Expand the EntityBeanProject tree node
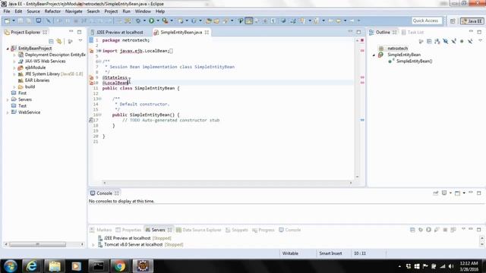 (x=8, y=49)
